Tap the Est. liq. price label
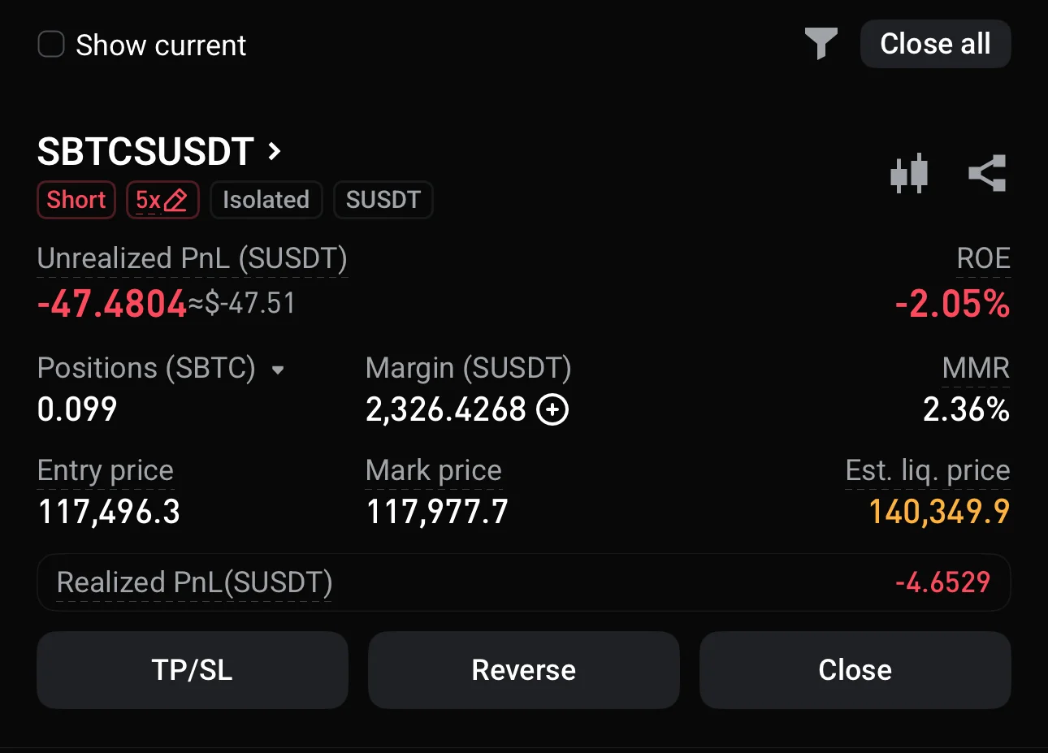1048x753 pixels. (x=927, y=471)
